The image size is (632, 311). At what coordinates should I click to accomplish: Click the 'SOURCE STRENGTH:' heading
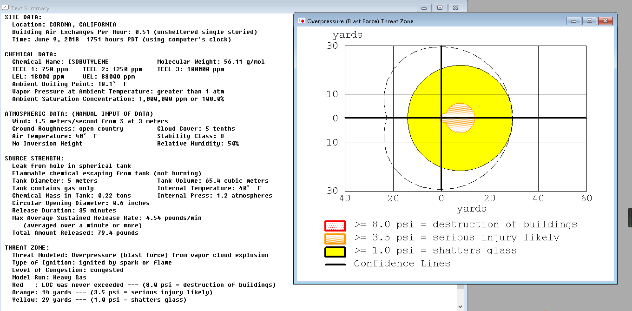[x=34, y=159]
